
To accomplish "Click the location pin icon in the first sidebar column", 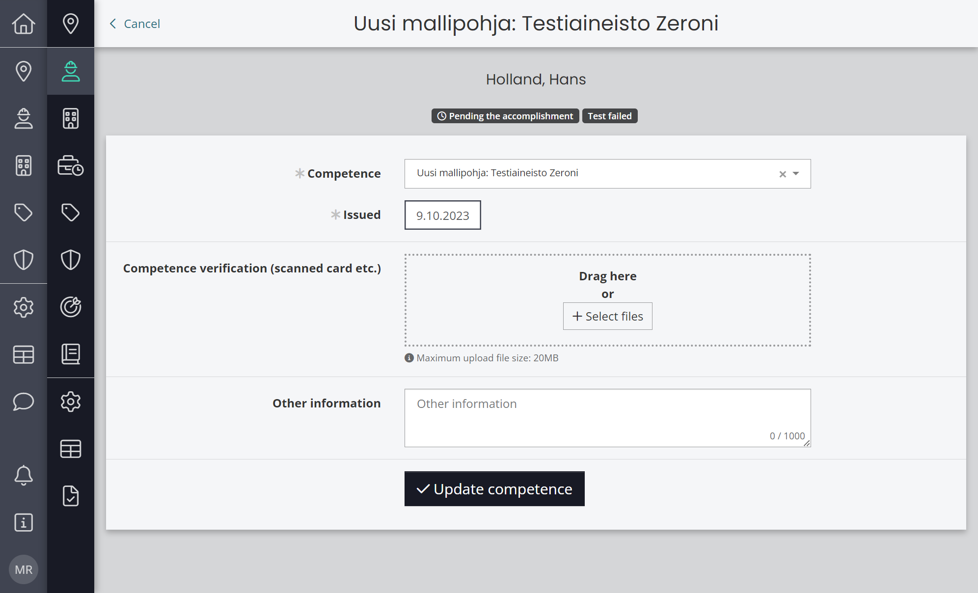I will (x=24, y=71).
